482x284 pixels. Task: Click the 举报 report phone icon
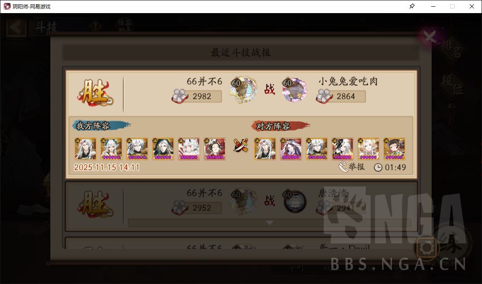click(x=343, y=167)
